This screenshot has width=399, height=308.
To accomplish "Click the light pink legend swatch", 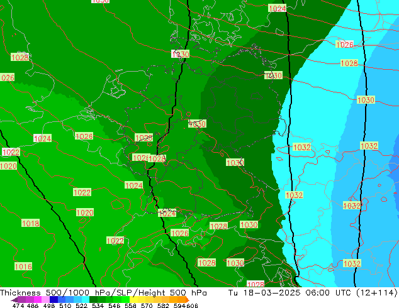I will click(45, 300).
